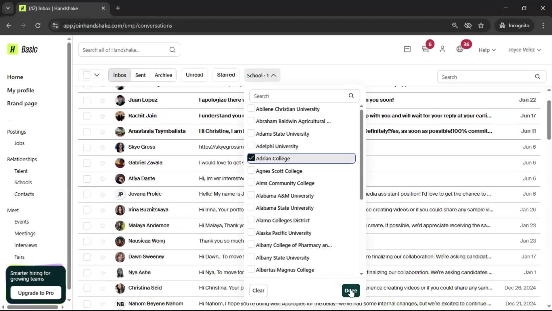Open Talent link in sidebar
Viewport: 552px width, 311px height.
tap(21, 171)
